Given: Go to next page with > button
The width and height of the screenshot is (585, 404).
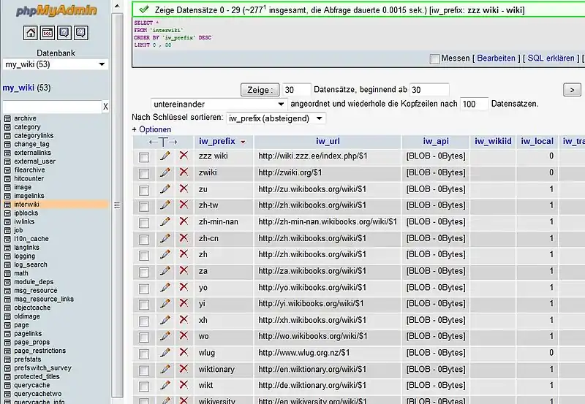Looking at the screenshot, I should (x=572, y=90).
